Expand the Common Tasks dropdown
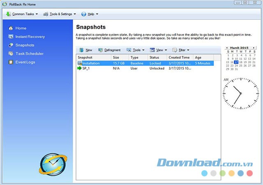 click(21, 14)
